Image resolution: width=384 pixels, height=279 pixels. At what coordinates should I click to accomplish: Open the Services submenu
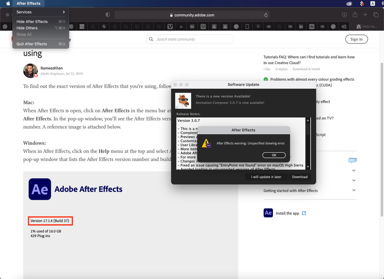[x=41, y=12]
